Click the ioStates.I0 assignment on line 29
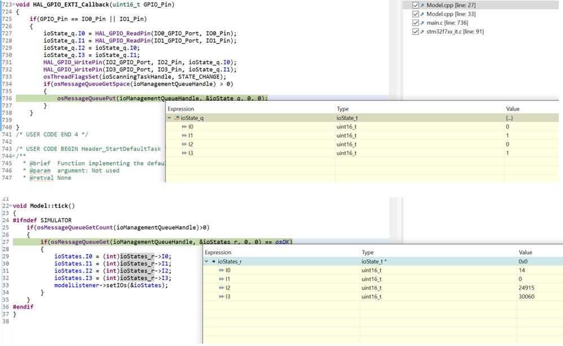The width and height of the screenshot is (563, 346). (x=113, y=256)
